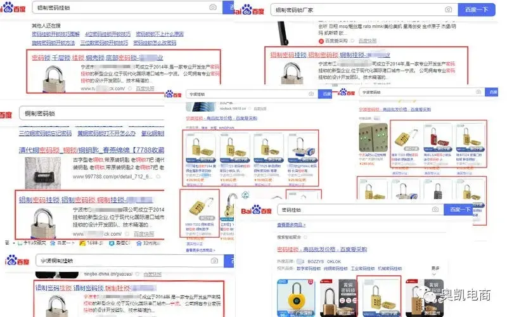The width and height of the screenshot is (507, 317).
Task: Click 查看更多商品 link in 密码挂锁 panel
Action: (x=291, y=225)
